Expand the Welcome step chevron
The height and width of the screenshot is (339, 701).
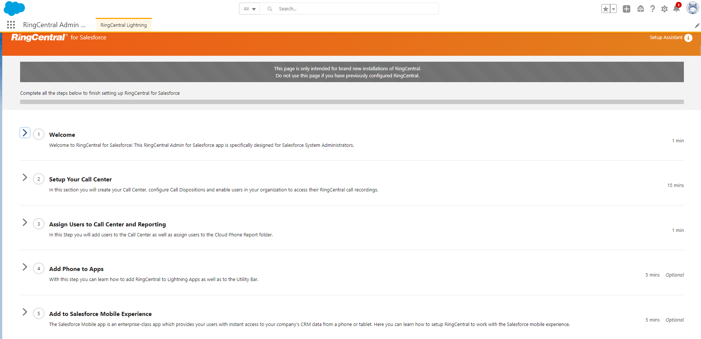click(25, 133)
